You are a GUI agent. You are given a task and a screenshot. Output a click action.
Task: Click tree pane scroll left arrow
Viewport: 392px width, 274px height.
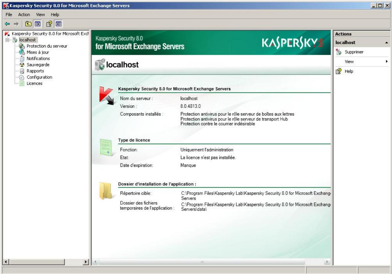[x=6, y=262]
